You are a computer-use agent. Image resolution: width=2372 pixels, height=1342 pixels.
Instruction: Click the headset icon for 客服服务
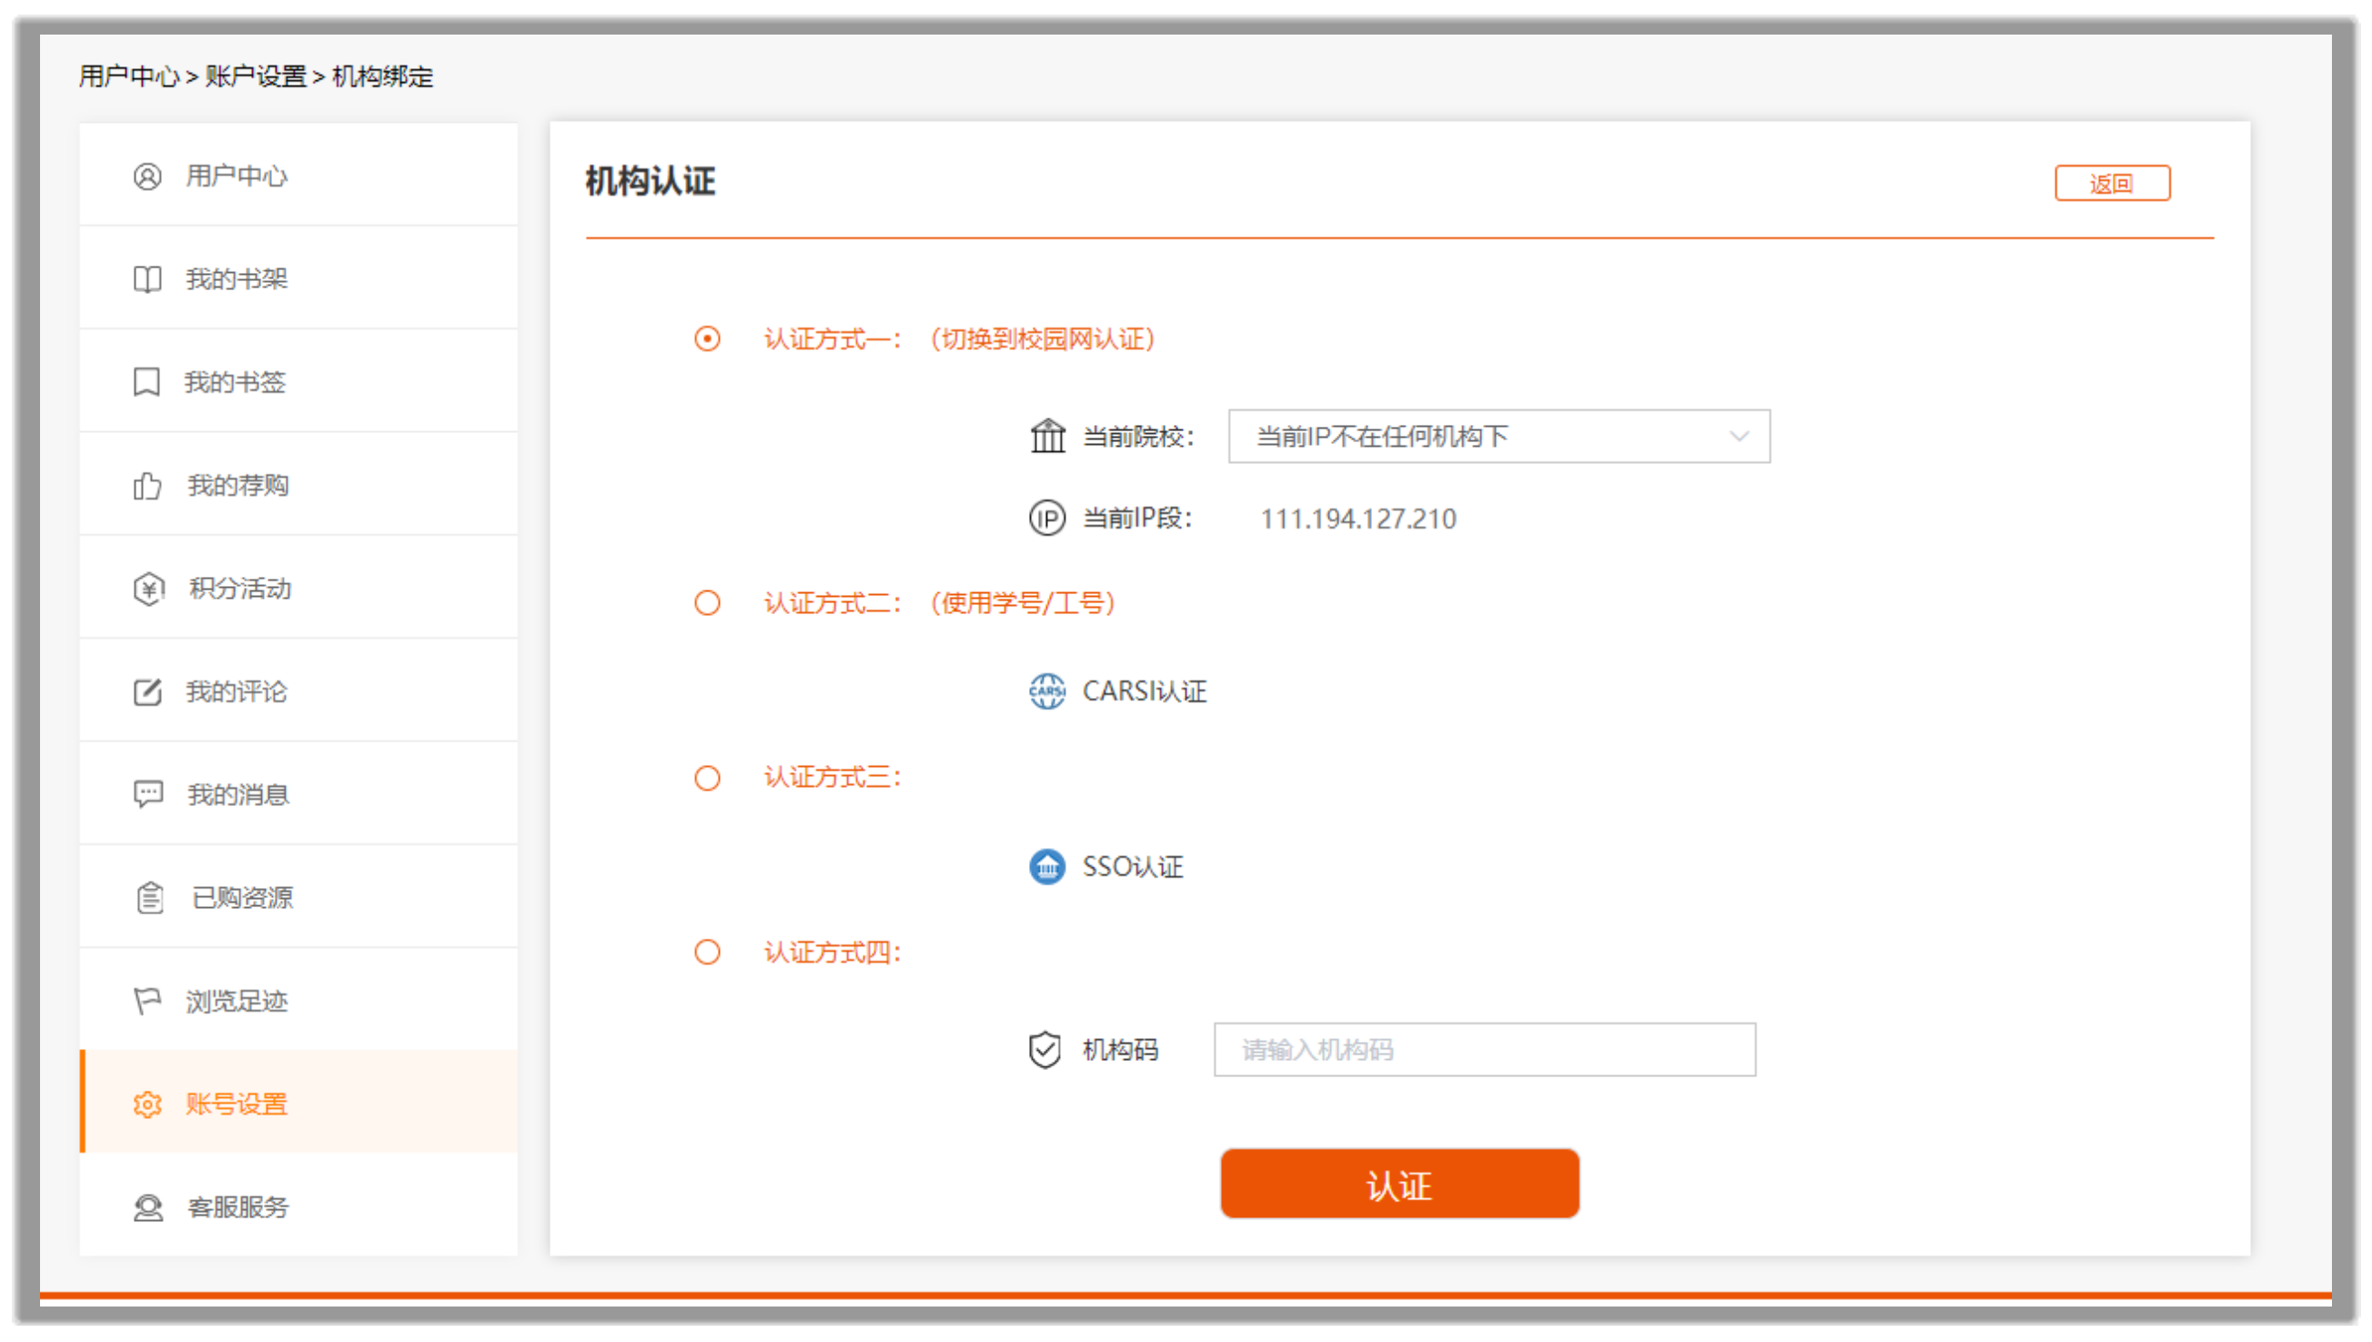coord(148,1207)
